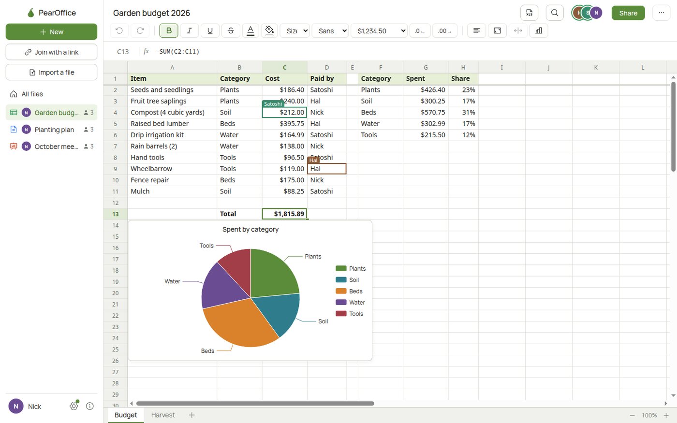
Task: Increase the number of decimal places
Action: [x=445, y=30]
